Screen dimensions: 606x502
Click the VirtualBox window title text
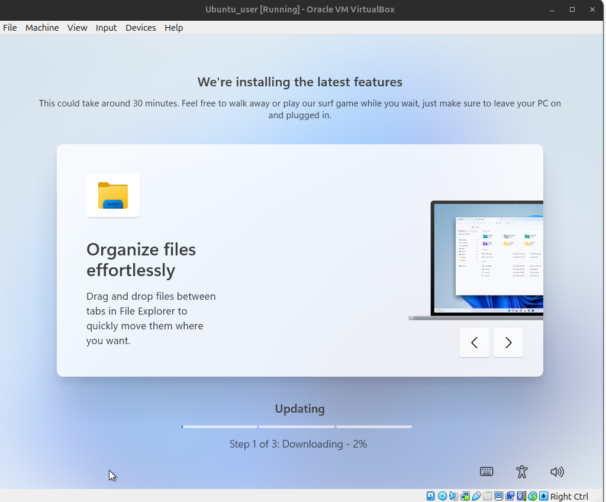300,9
